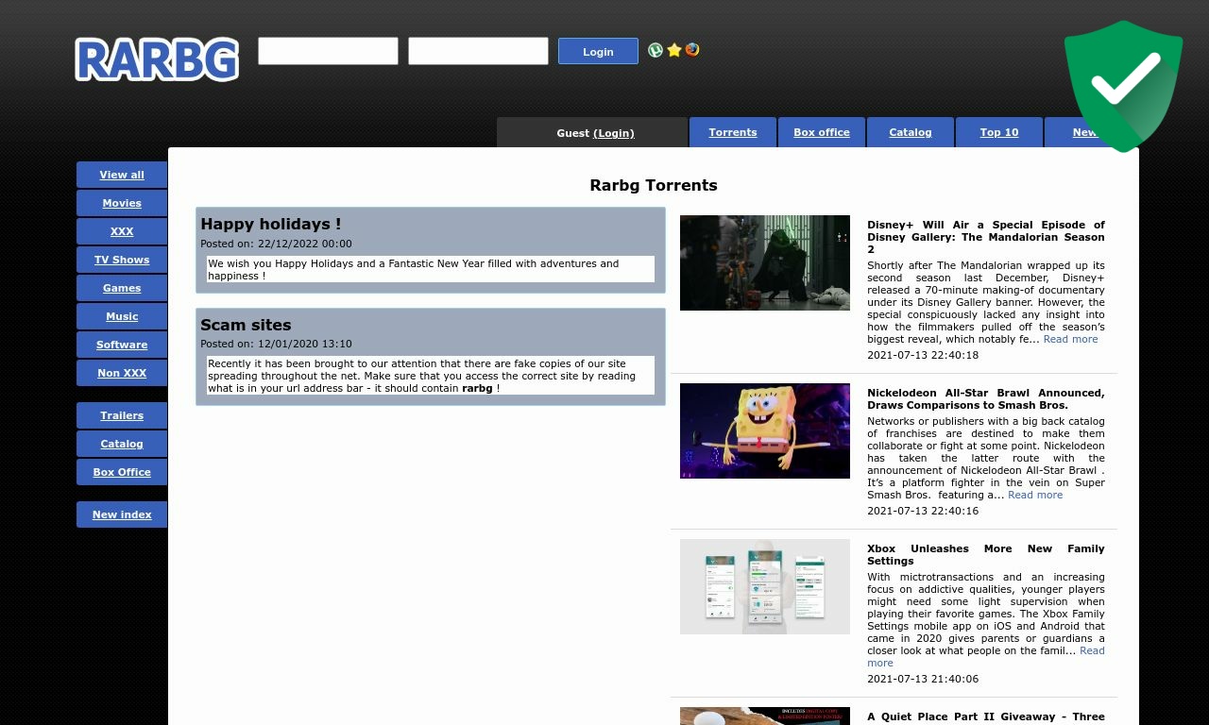
Task: Open the Mandalorian article thumbnail
Action: click(x=765, y=262)
